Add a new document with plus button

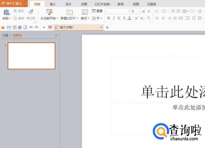click(107, 27)
